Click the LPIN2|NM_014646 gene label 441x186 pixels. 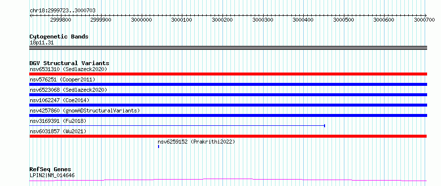click(52, 176)
